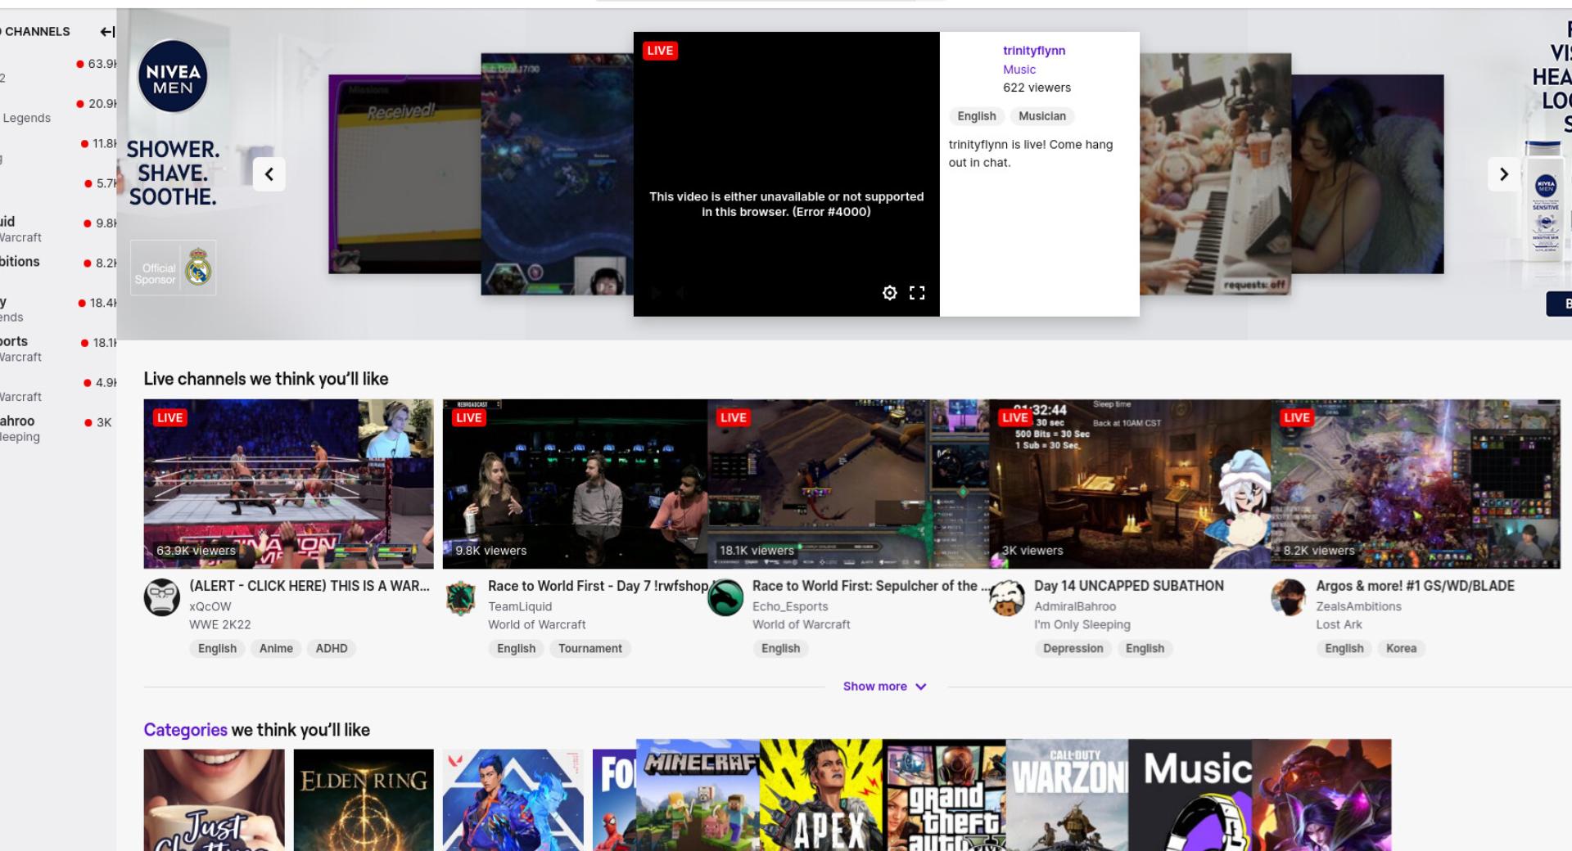Open Just Chatting category cover
The image size is (1572, 851).
click(215, 799)
